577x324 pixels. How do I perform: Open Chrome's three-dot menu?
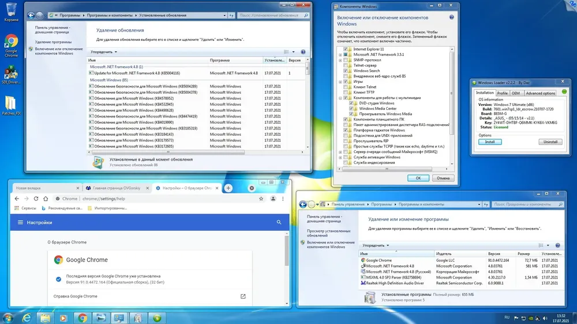tap(283, 199)
